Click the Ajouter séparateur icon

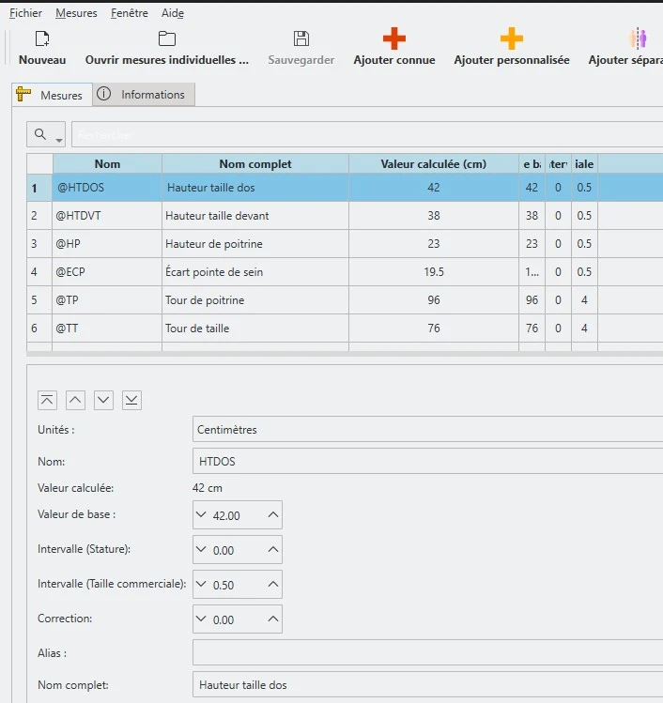[639, 39]
